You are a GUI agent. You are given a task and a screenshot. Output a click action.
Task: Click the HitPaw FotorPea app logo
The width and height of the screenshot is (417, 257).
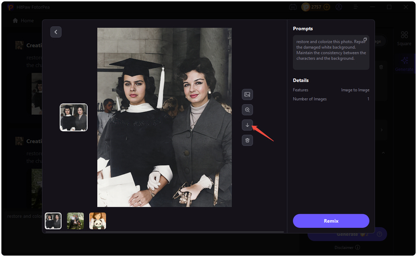click(11, 7)
